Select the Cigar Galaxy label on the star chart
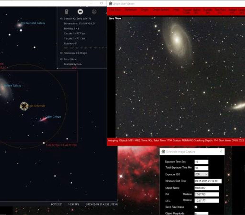The width and height of the screenshot is (245, 215). (x=54, y=116)
